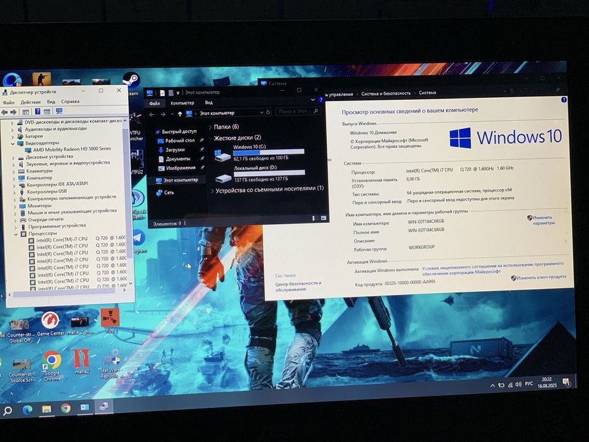
Task: Click the blue help icon in Device Manager toolbar
Action: (38, 112)
